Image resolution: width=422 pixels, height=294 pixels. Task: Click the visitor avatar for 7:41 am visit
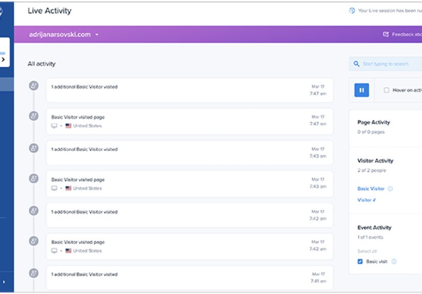click(x=34, y=273)
